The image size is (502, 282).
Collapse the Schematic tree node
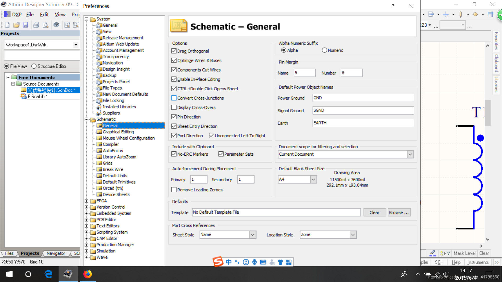pyautogui.click(x=87, y=119)
